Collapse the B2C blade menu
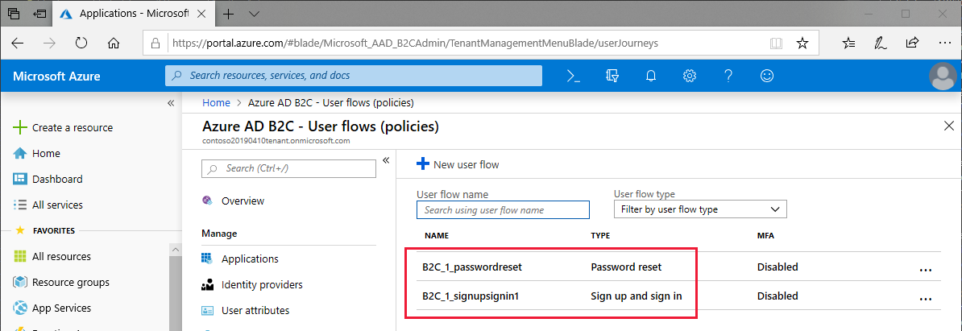 click(386, 161)
